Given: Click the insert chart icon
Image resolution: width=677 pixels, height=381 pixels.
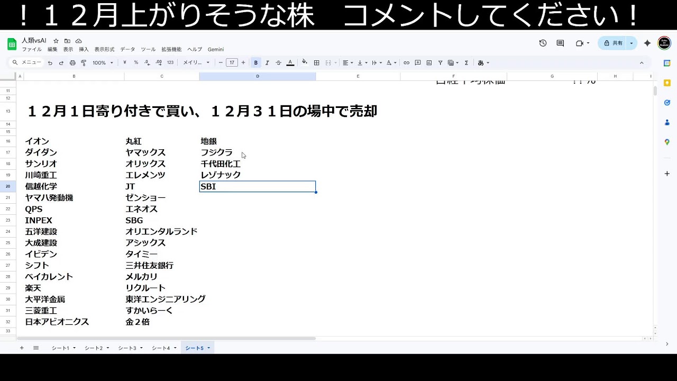Looking at the screenshot, I should pos(429,62).
